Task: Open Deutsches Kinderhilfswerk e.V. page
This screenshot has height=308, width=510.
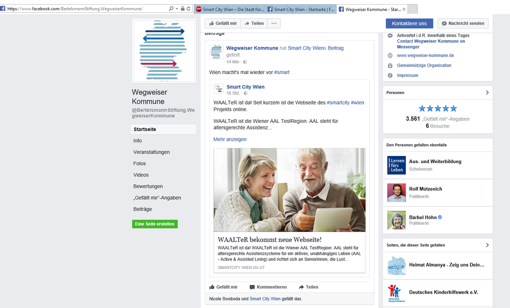Action: (x=444, y=292)
